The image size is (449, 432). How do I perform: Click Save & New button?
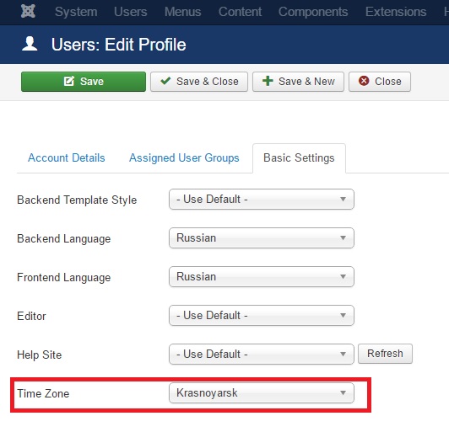tap(298, 82)
